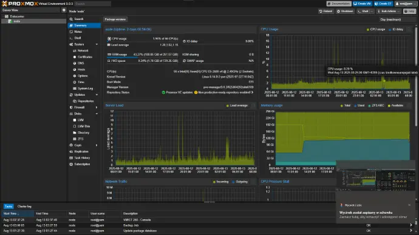Open LVM-Thin page
The height and width of the screenshot is (235, 419).
pyautogui.click(x=84, y=127)
